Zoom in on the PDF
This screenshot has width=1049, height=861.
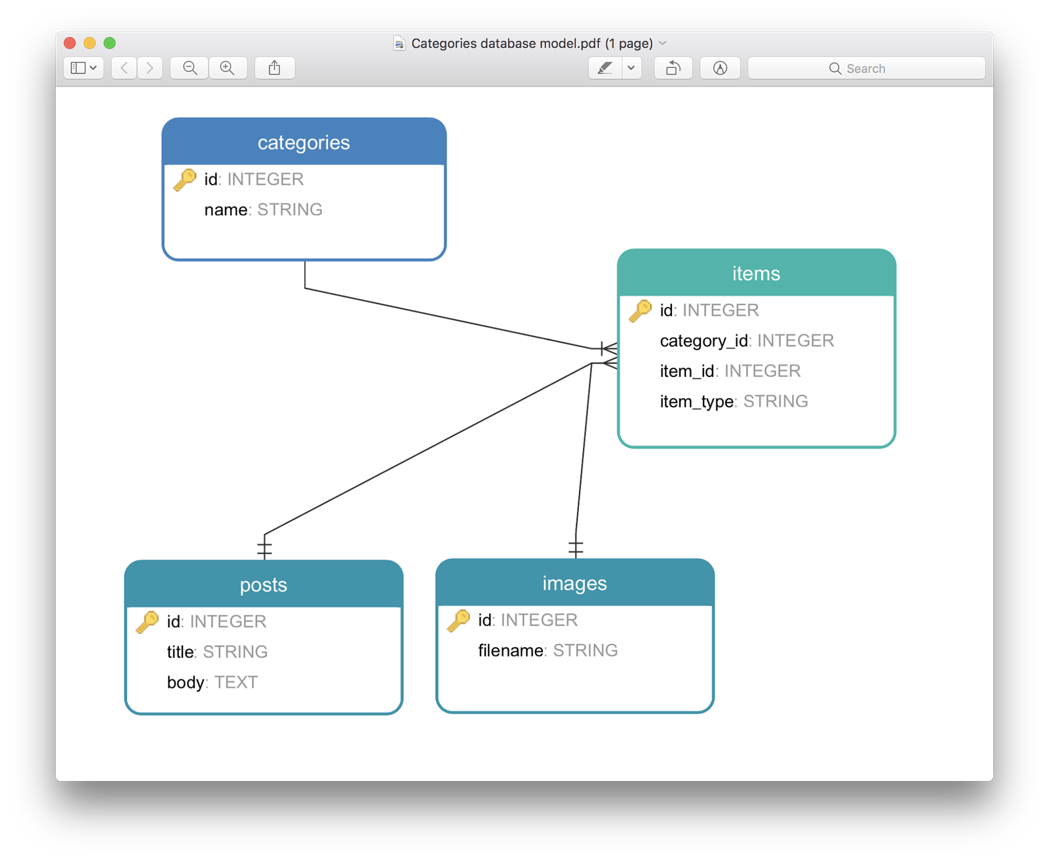click(228, 68)
